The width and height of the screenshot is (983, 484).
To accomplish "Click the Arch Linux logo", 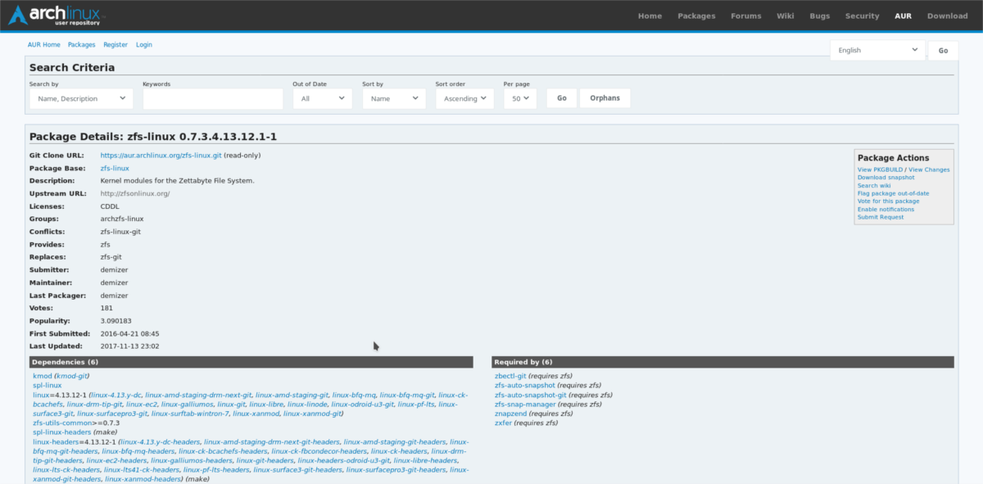I will click(x=57, y=16).
